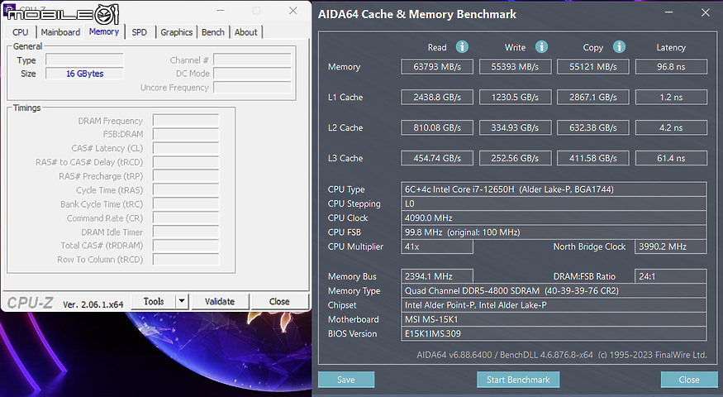723x397 pixels.
Task: Click Motherboard field MSI MS-15K1
Action: click(554, 319)
